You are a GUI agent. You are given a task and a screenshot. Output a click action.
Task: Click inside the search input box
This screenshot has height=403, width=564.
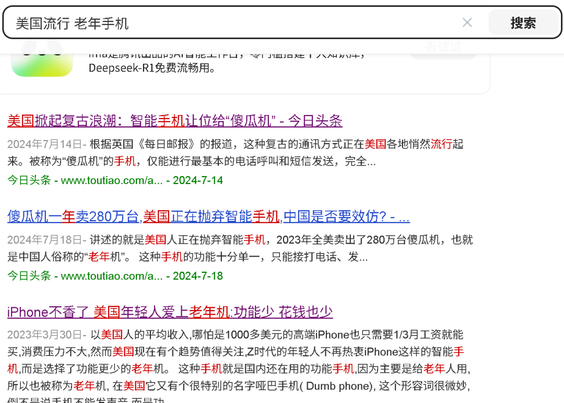point(209,22)
